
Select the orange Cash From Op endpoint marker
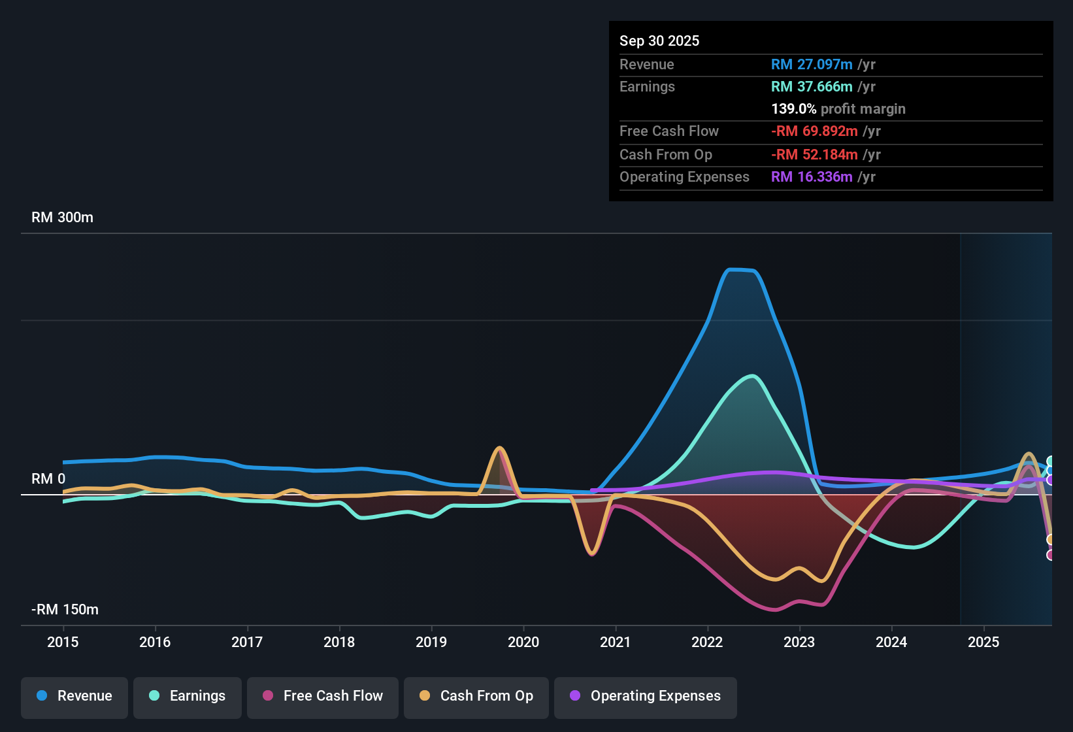(x=1049, y=539)
